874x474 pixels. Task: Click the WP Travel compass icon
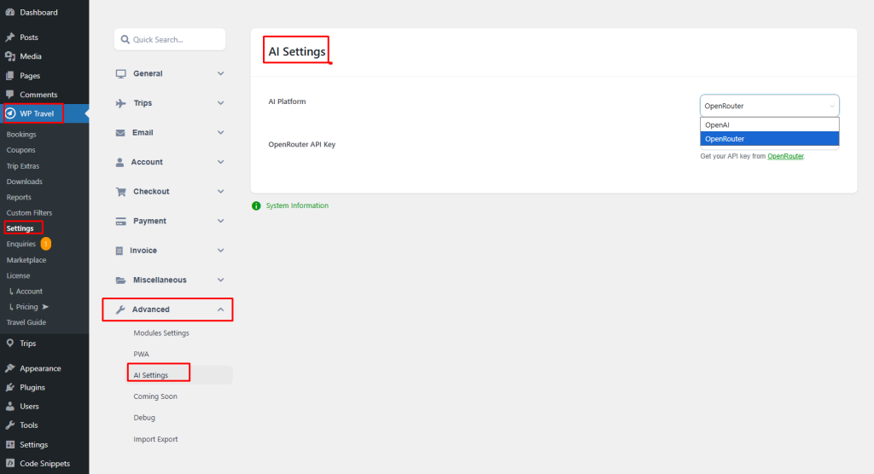point(10,113)
